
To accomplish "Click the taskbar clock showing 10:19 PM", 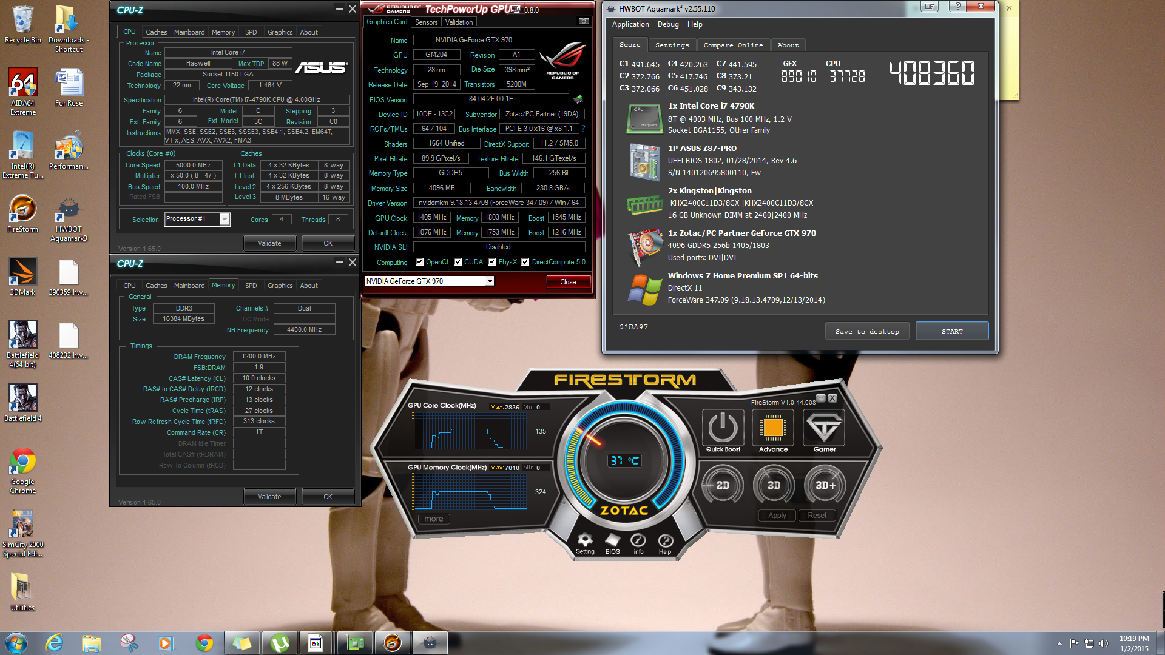I will coord(1134,643).
